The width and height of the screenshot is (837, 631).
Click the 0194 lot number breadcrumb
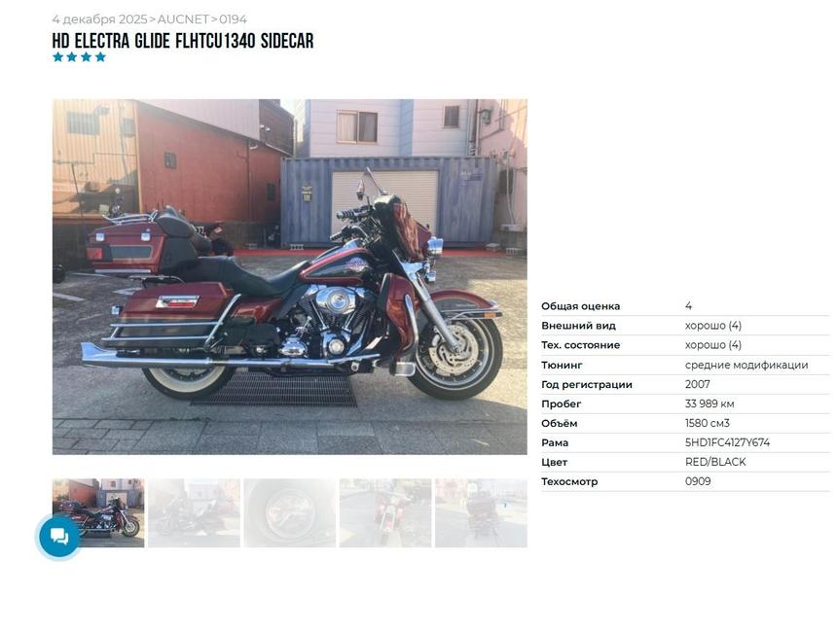233,19
